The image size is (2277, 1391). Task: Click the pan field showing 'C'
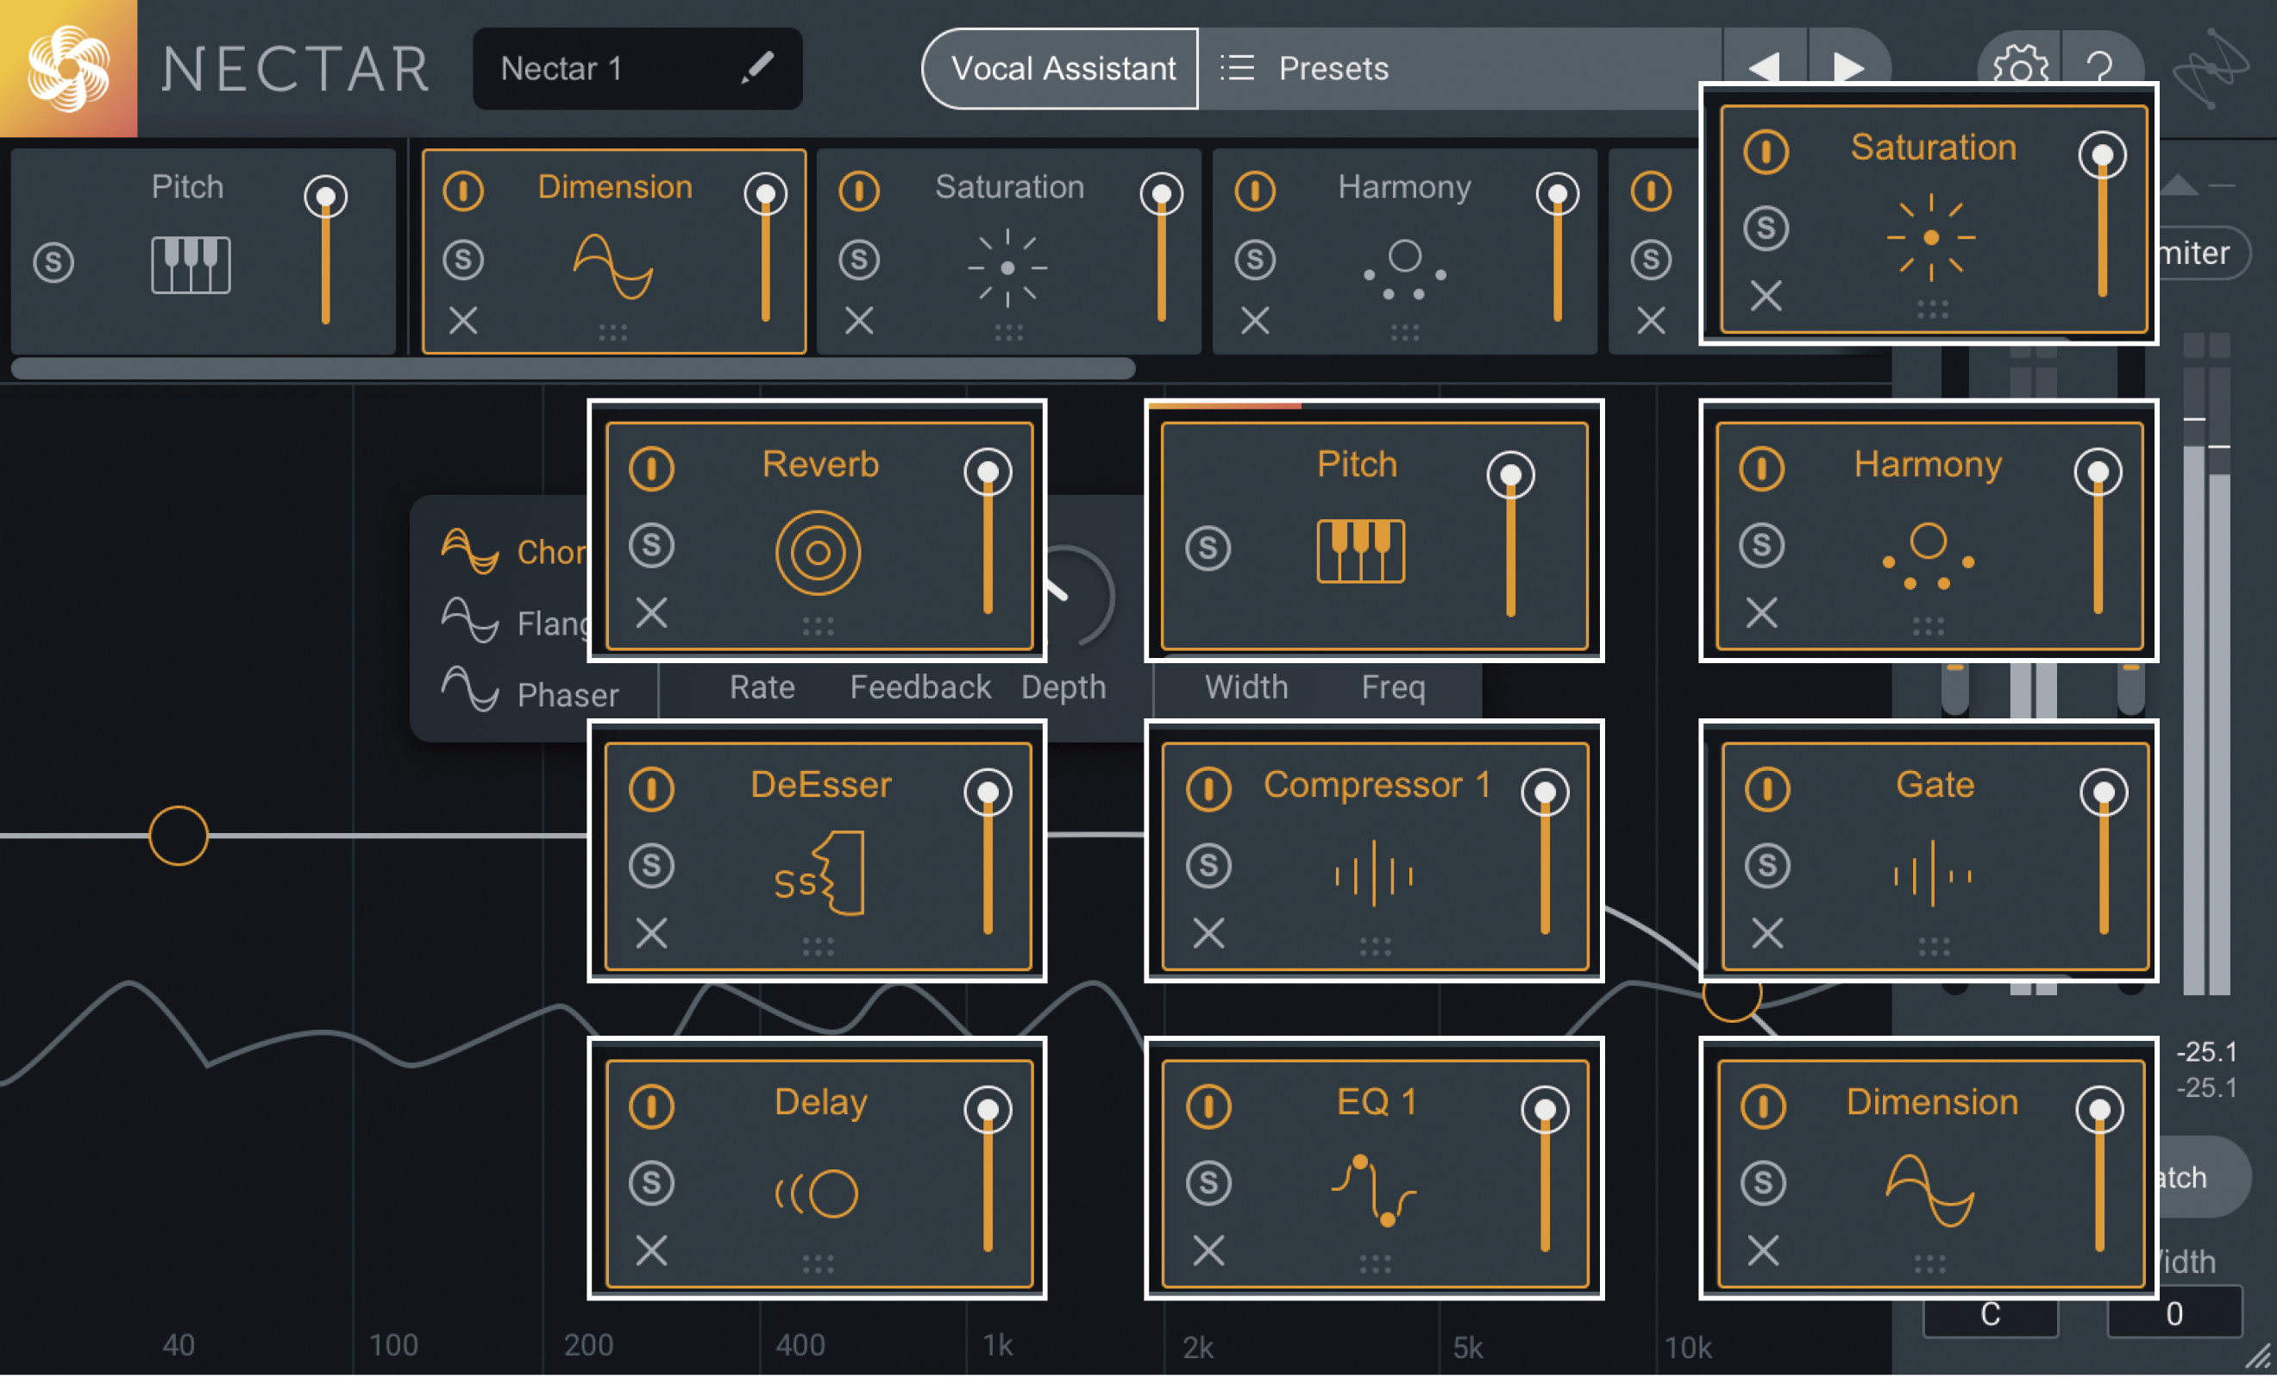coord(1991,1314)
